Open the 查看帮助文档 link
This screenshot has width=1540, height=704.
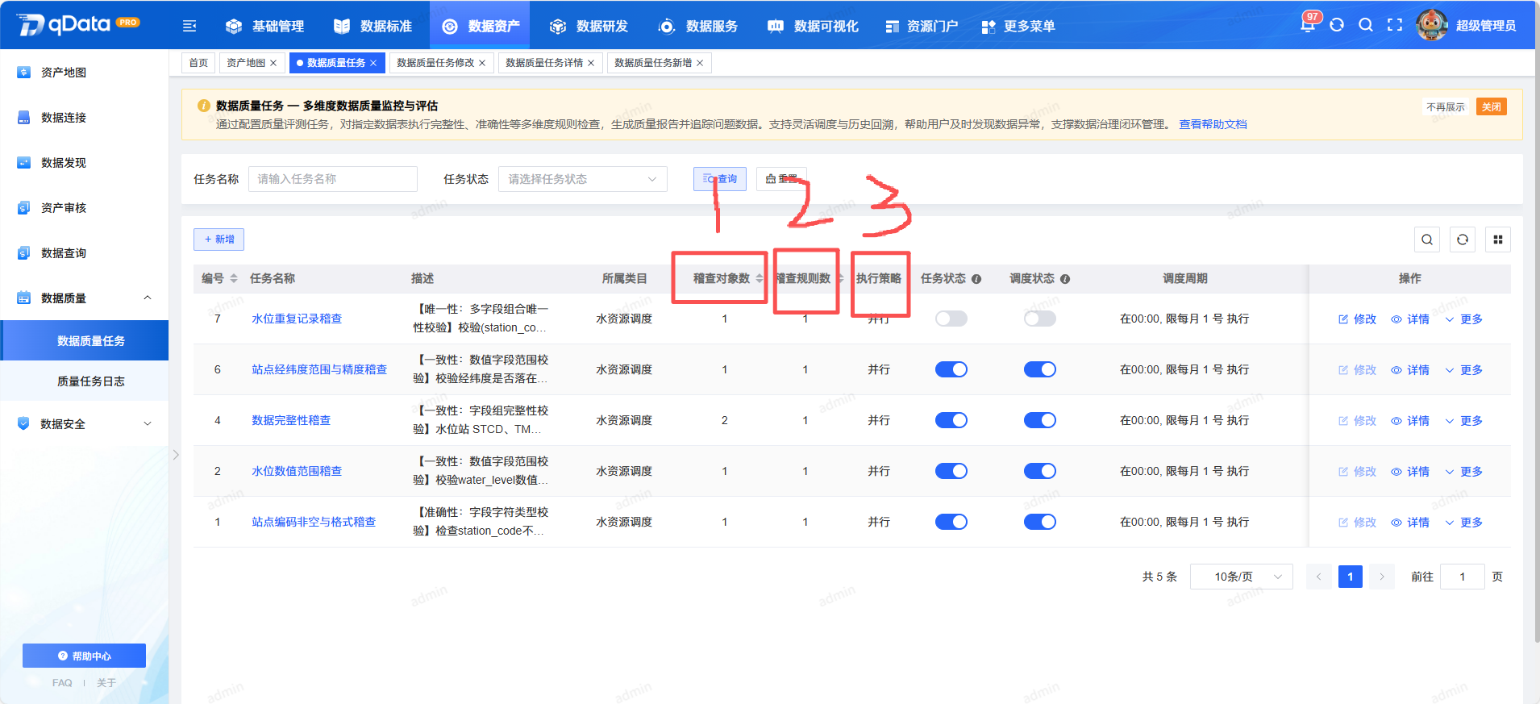1213,124
